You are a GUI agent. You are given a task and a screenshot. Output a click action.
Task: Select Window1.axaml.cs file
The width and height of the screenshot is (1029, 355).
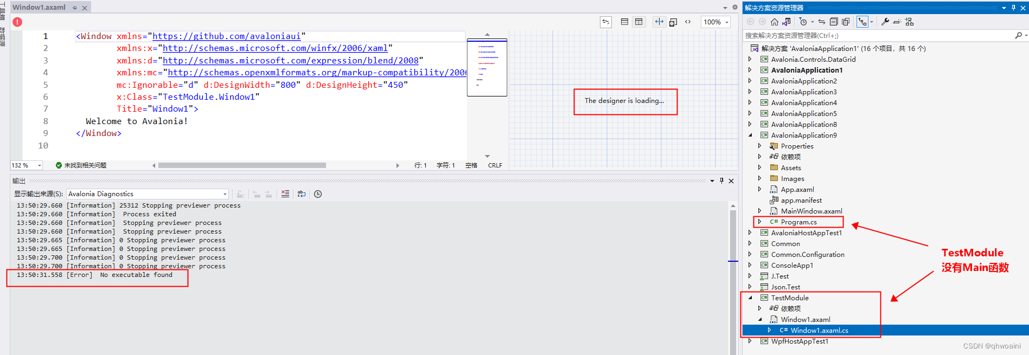pos(819,331)
